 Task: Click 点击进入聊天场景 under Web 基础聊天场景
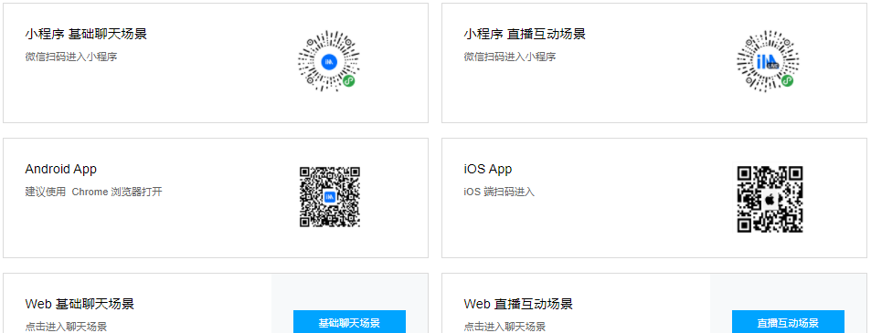tap(66, 327)
